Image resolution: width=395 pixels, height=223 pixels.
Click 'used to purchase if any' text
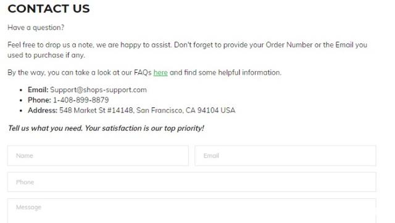click(x=46, y=55)
